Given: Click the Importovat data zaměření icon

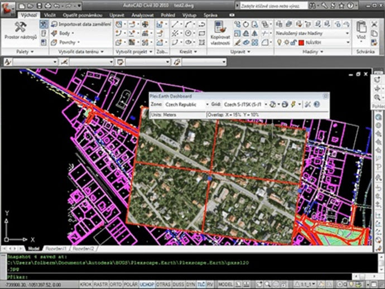Looking at the screenshot, I should pyautogui.click(x=54, y=24).
